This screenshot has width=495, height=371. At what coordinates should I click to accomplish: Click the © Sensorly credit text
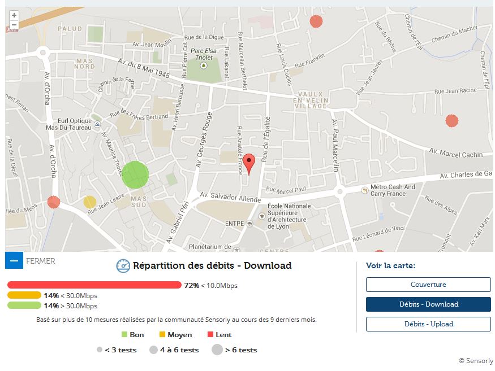click(x=476, y=361)
